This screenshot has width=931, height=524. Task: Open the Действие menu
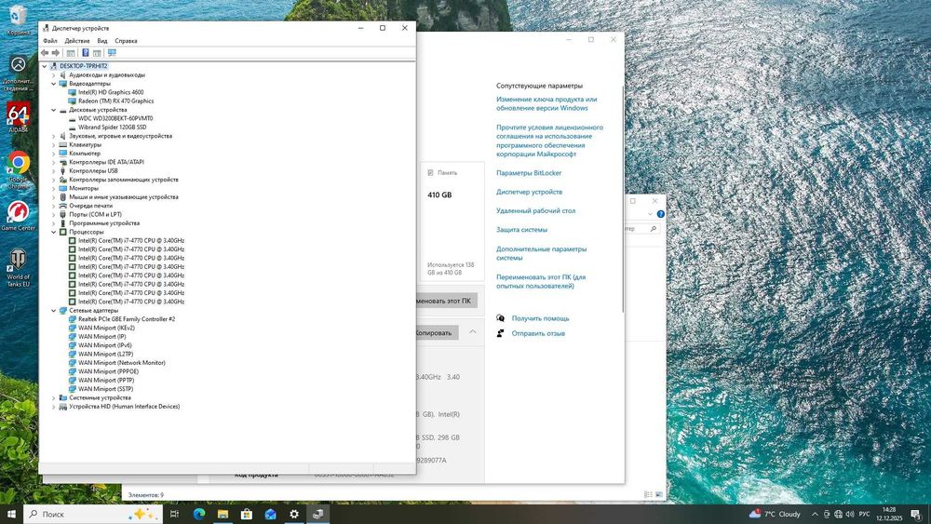tap(77, 41)
